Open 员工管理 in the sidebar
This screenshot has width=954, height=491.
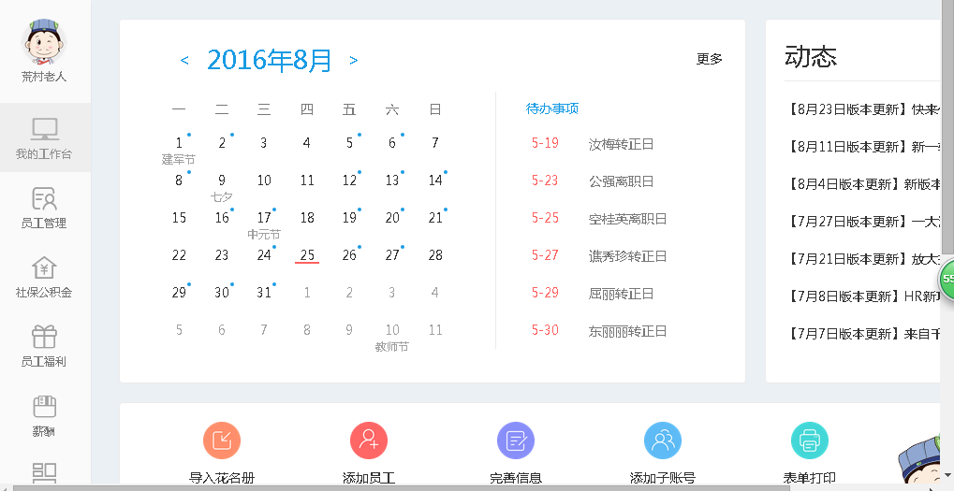click(44, 208)
